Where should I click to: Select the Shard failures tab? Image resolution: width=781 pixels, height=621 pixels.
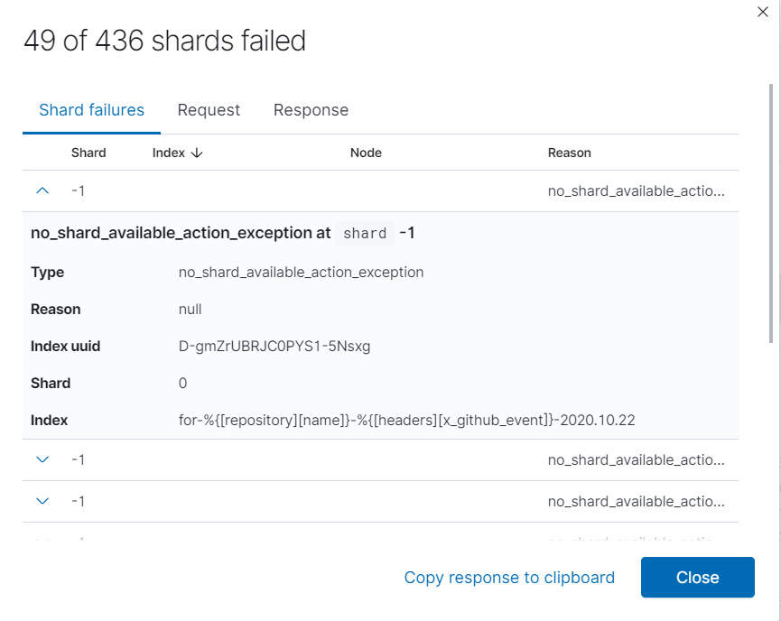point(91,110)
